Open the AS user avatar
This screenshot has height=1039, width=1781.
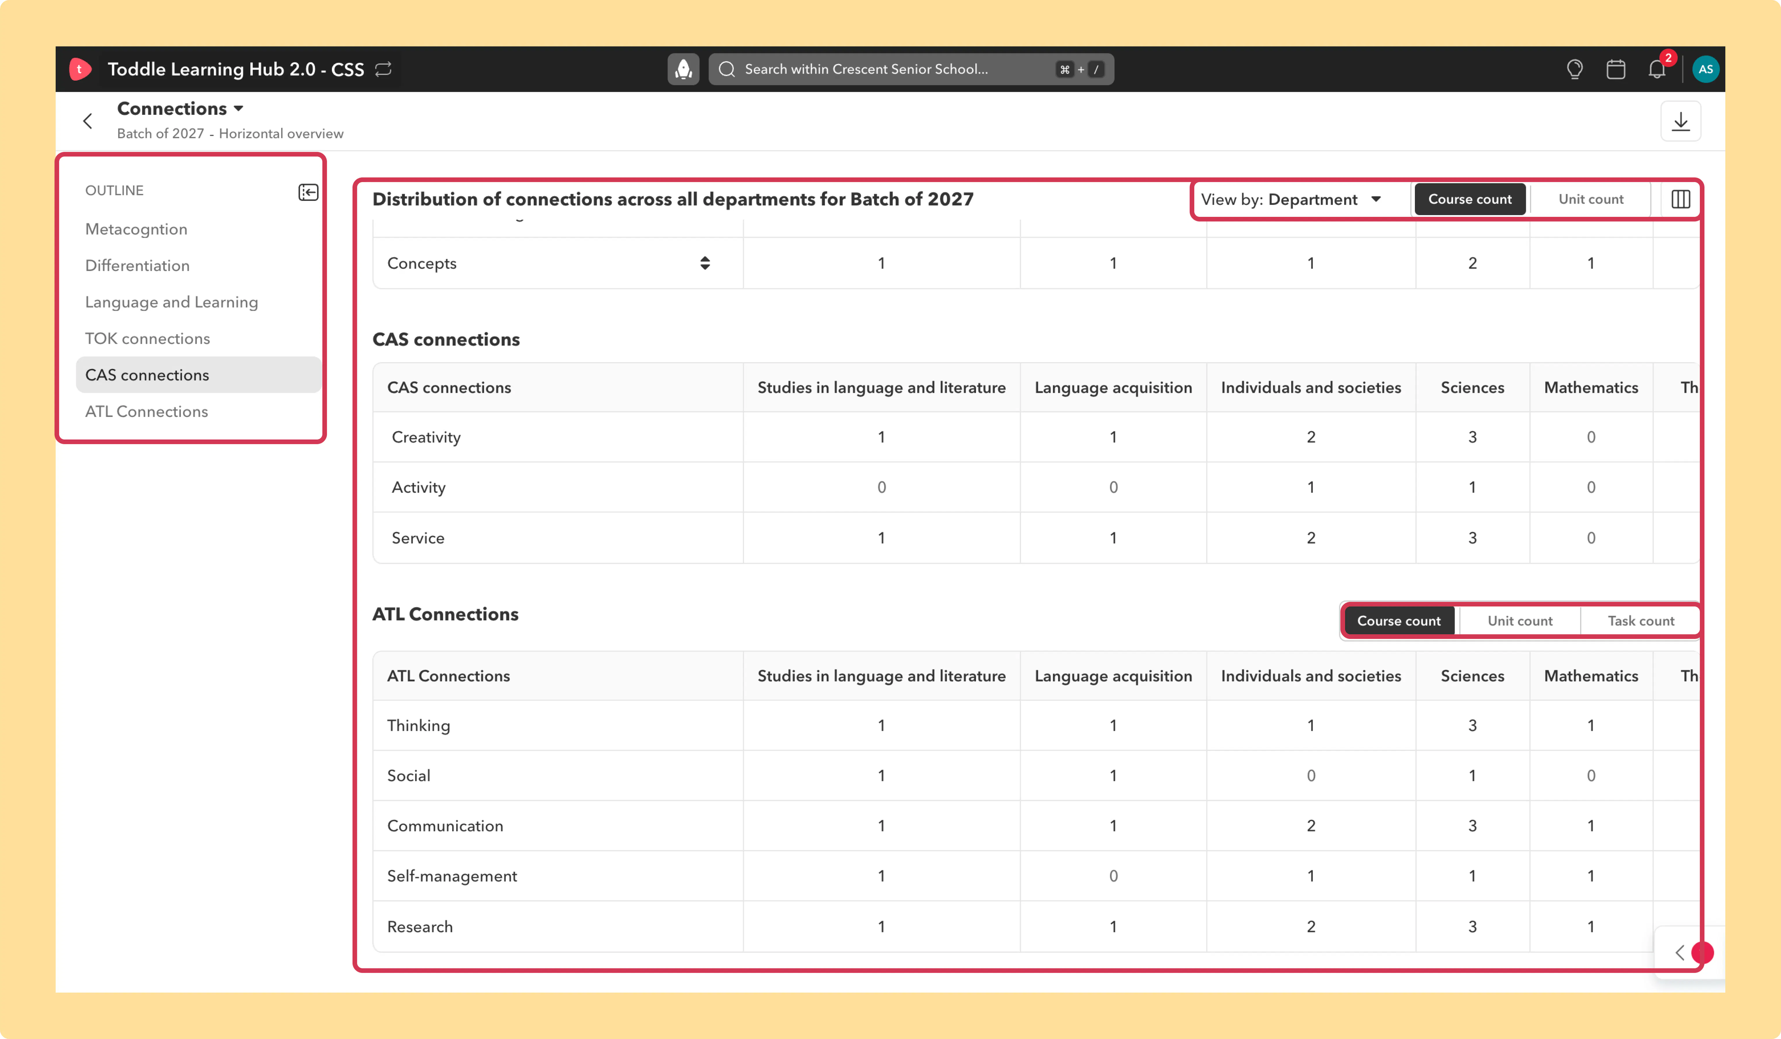tap(1705, 69)
